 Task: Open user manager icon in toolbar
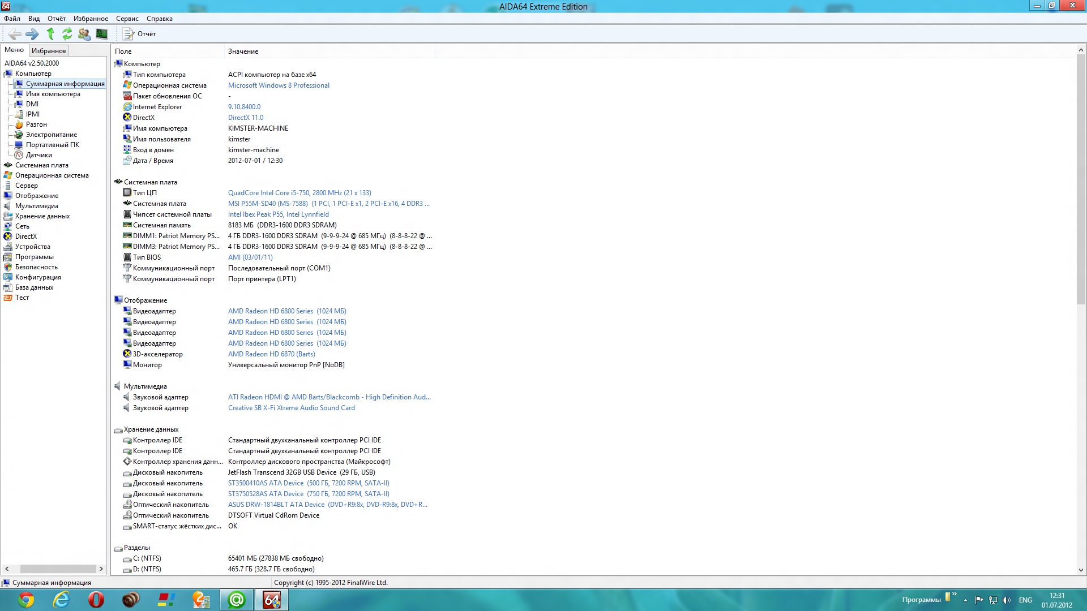click(84, 34)
